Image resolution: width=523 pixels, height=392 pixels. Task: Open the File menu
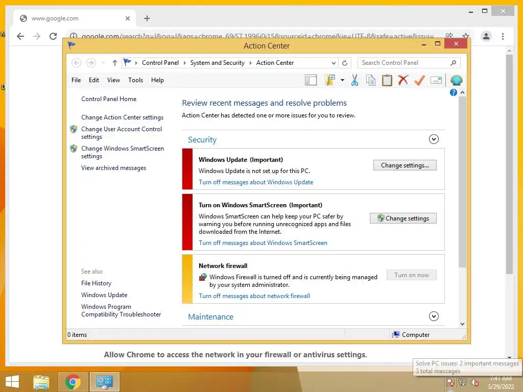coord(76,80)
